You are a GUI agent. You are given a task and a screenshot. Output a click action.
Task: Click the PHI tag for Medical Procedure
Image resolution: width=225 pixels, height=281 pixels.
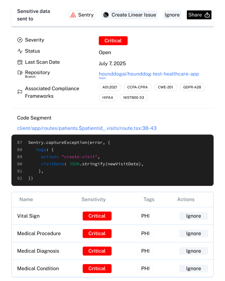click(x=145, y=233)
